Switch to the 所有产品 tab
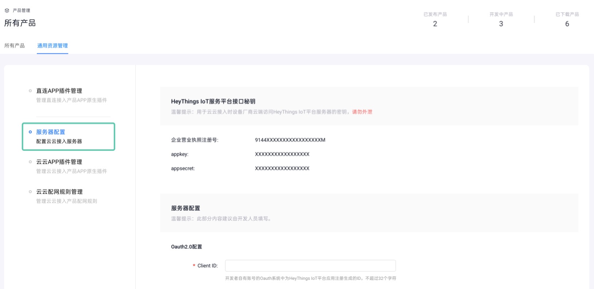The height and width of the screenshot is (289, 594). pyautogui.click(x=15, y=46)
